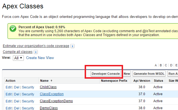Image resolution: width=178 pixels, height=110 pixels.
Task: Filter list by letter B
Action: (161, 65)
